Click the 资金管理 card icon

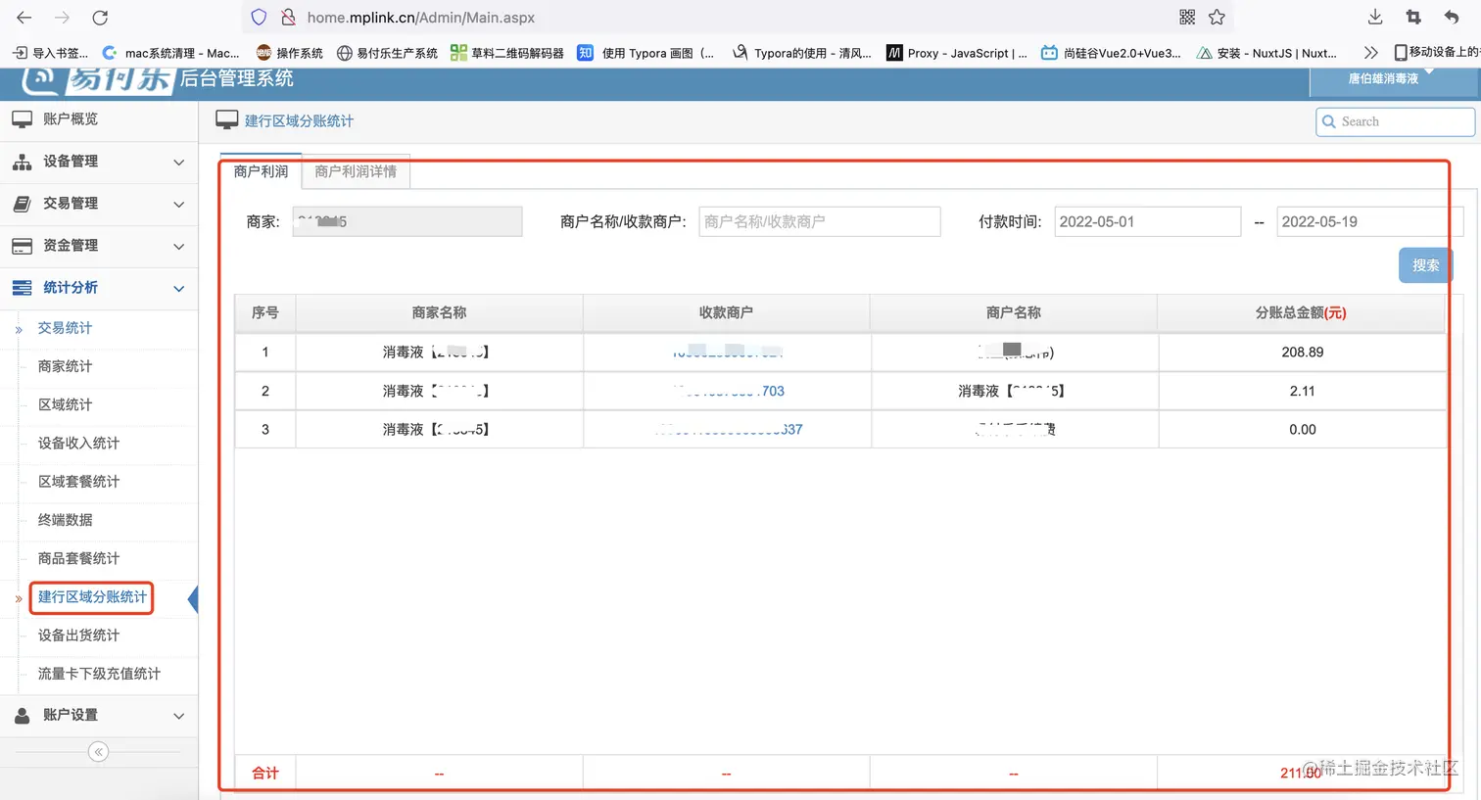click(x=22, y=246)
